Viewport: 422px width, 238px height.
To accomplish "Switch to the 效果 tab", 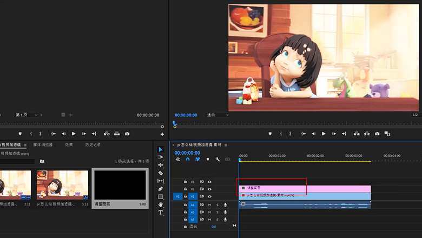I will click(69, 144).
